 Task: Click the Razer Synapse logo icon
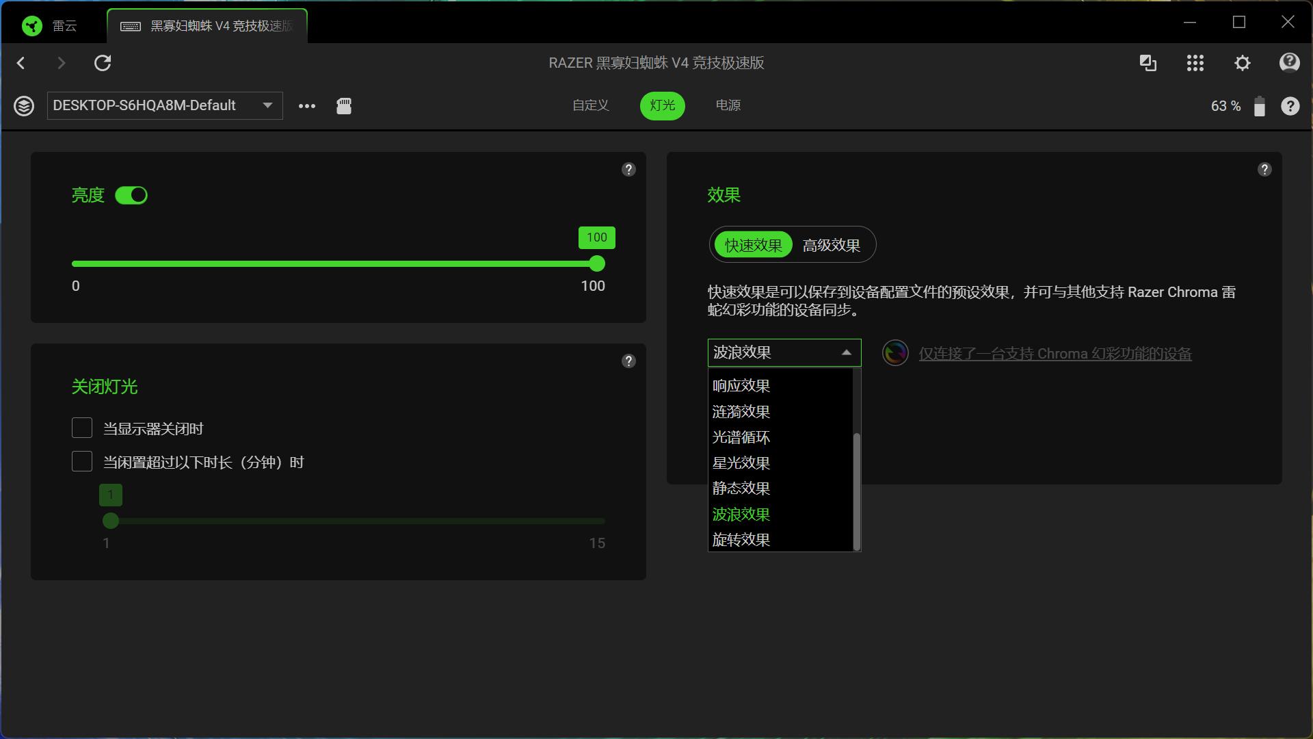pyautogui.click(x=31, y=26)
